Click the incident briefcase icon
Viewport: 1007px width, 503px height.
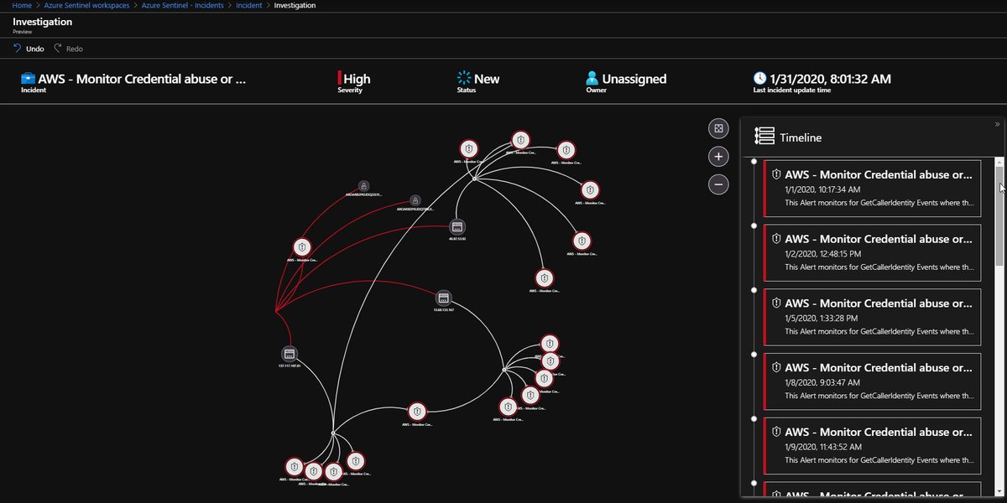(x=28, y=79)
